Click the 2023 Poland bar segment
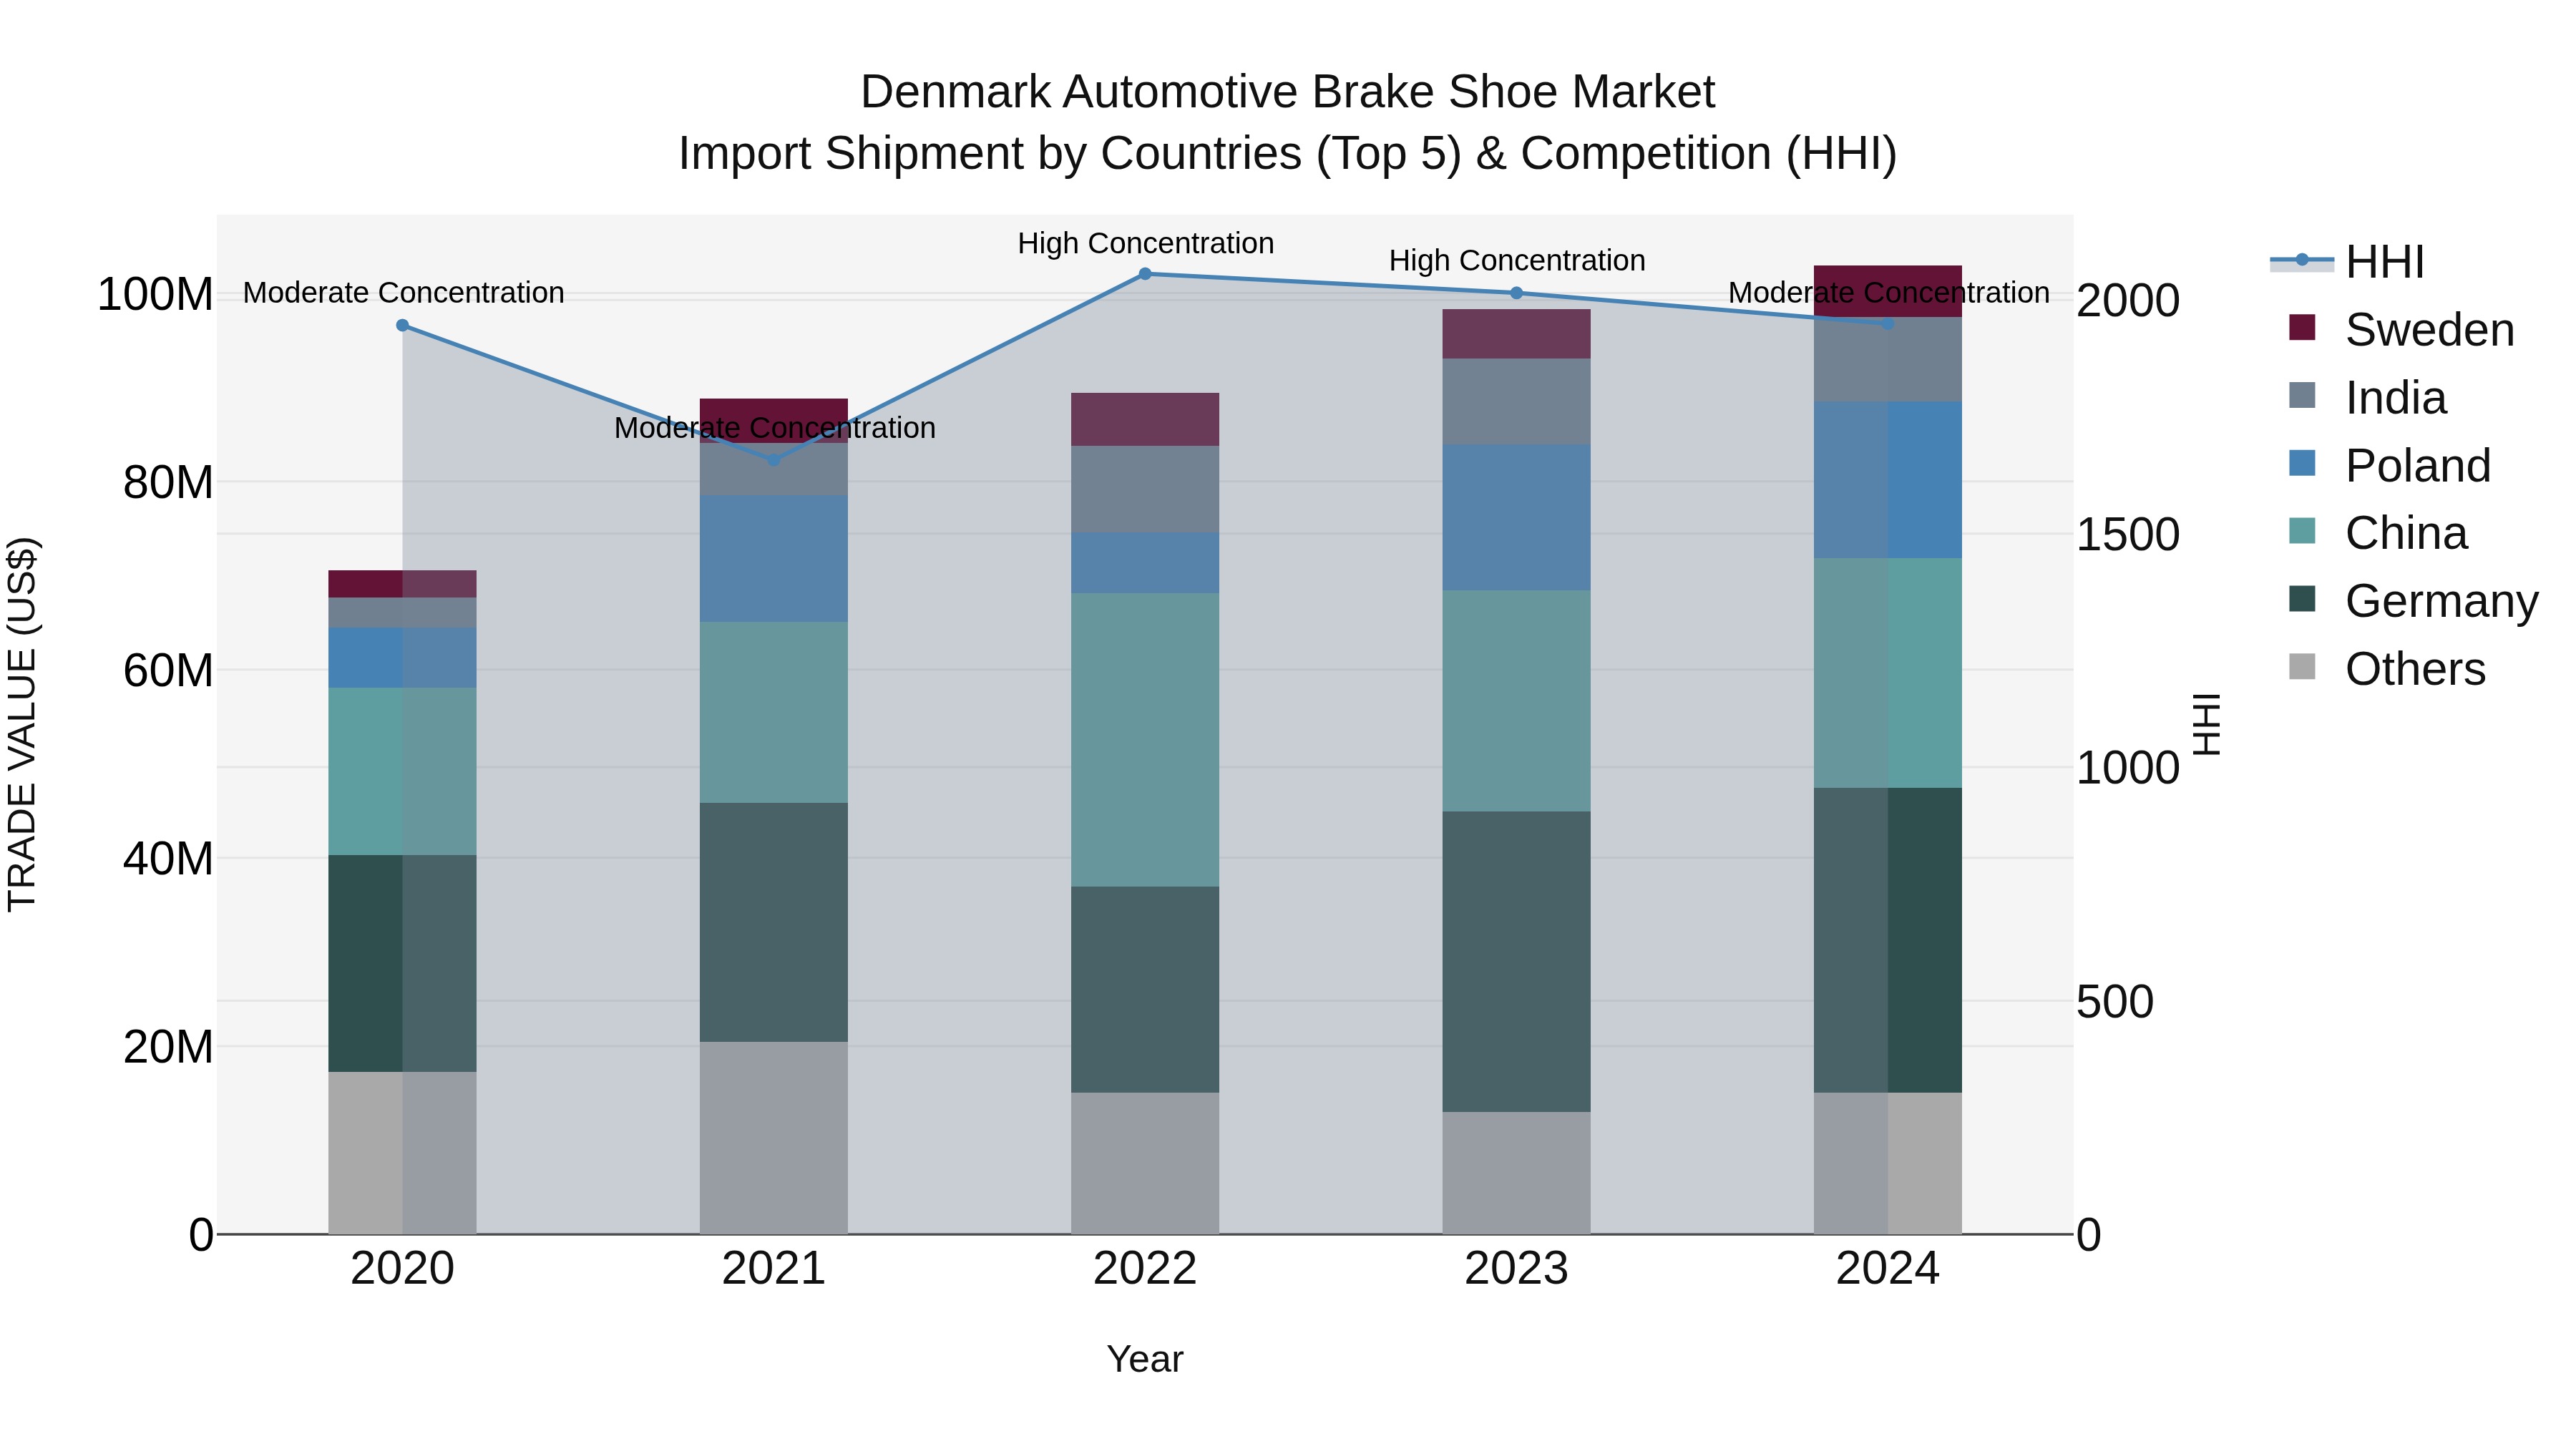Screen dimensions: 2576x1449 (x=1516, y=517)
